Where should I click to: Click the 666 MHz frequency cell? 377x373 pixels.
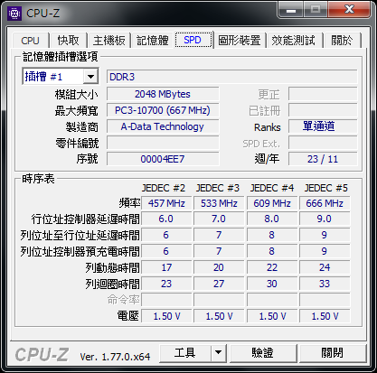tap(325, 203)
